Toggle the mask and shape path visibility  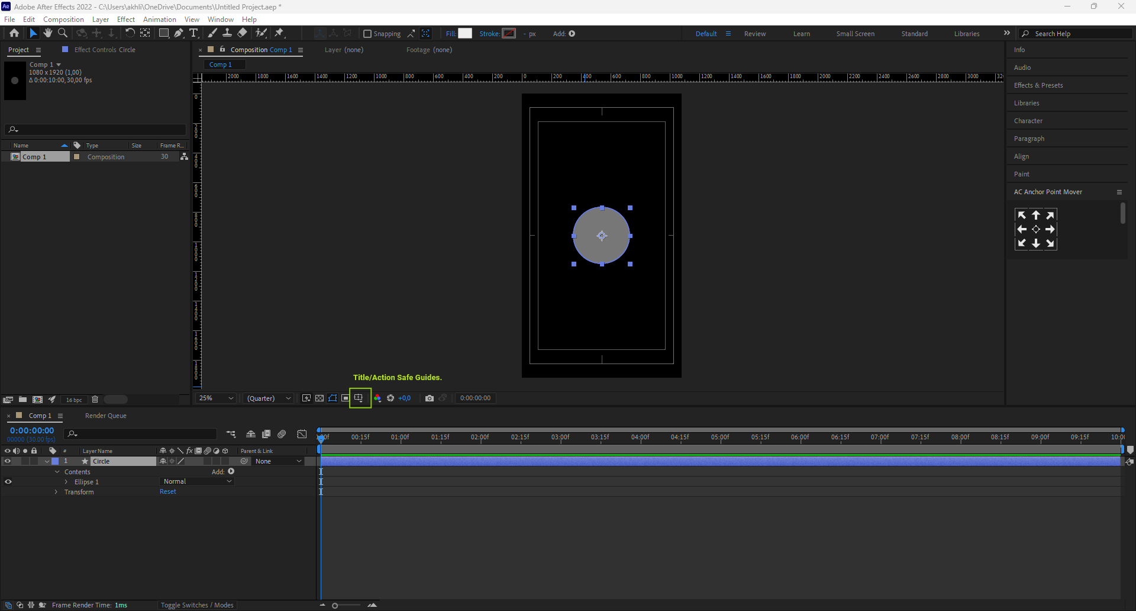point(333,398)
